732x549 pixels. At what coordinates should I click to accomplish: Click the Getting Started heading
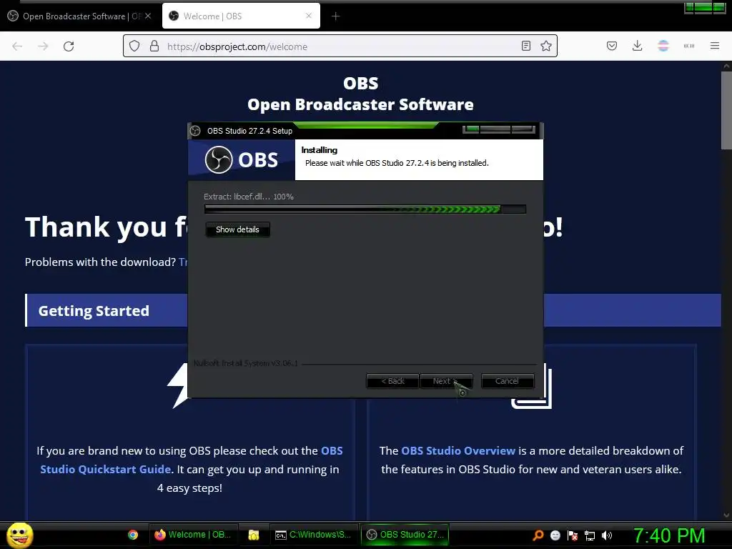pyautogui.click(x=94, y=311)
